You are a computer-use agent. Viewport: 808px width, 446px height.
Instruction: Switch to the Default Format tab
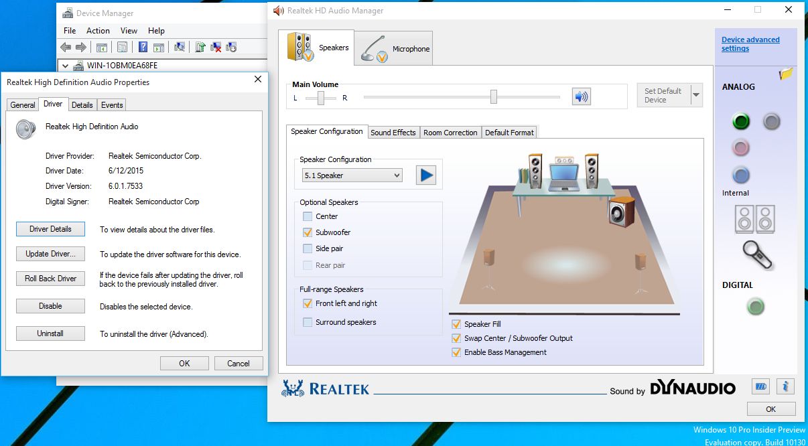coord(509,133)
